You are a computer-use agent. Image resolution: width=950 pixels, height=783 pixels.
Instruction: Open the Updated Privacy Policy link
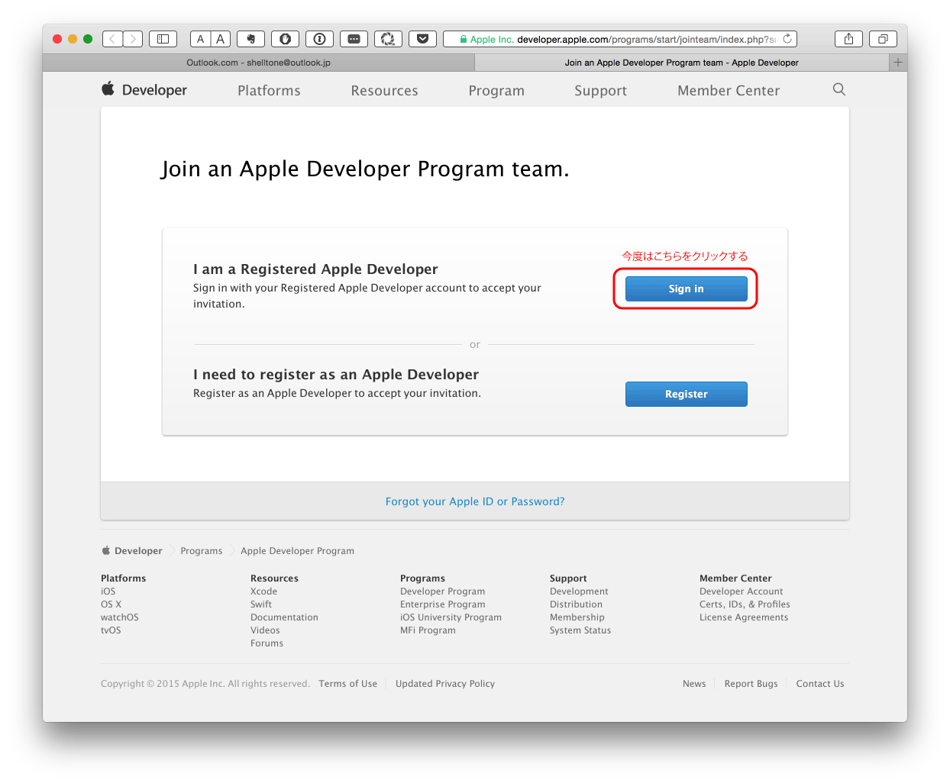445,684
